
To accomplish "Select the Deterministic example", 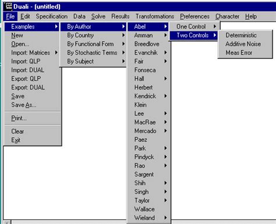I will (245, 35).
